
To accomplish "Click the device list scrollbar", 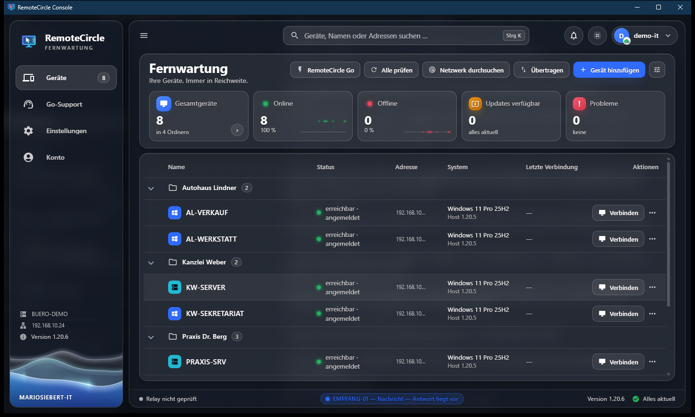I will click(x=668, y=235).
